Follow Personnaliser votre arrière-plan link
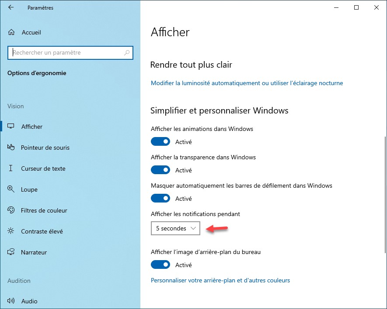The width and height of the screenshot is (387, 309). tap(220, 280)
